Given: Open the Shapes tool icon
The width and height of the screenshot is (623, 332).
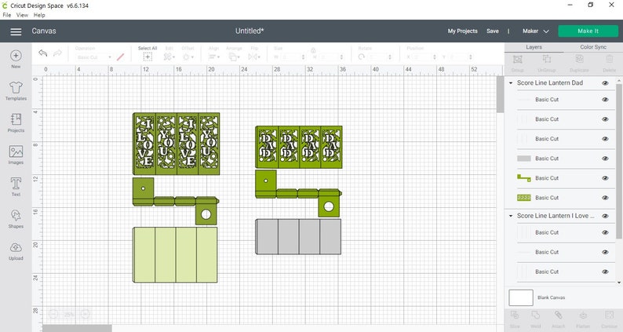Looking at the screenshot, I should coord(16,216).
